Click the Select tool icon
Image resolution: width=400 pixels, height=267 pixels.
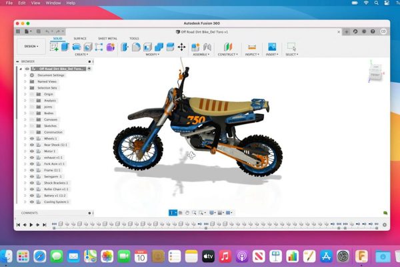click(x=291, y=47)
